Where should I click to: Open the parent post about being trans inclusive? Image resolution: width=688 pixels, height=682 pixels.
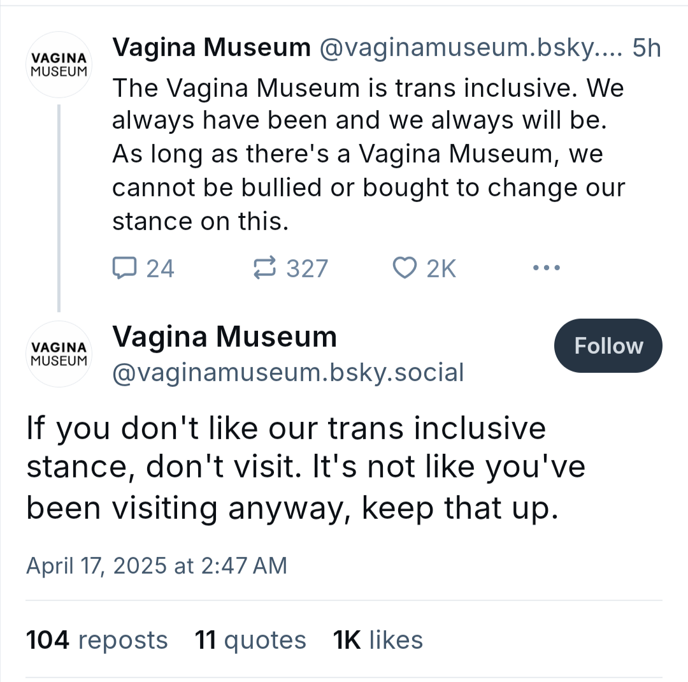coord(369,155)
